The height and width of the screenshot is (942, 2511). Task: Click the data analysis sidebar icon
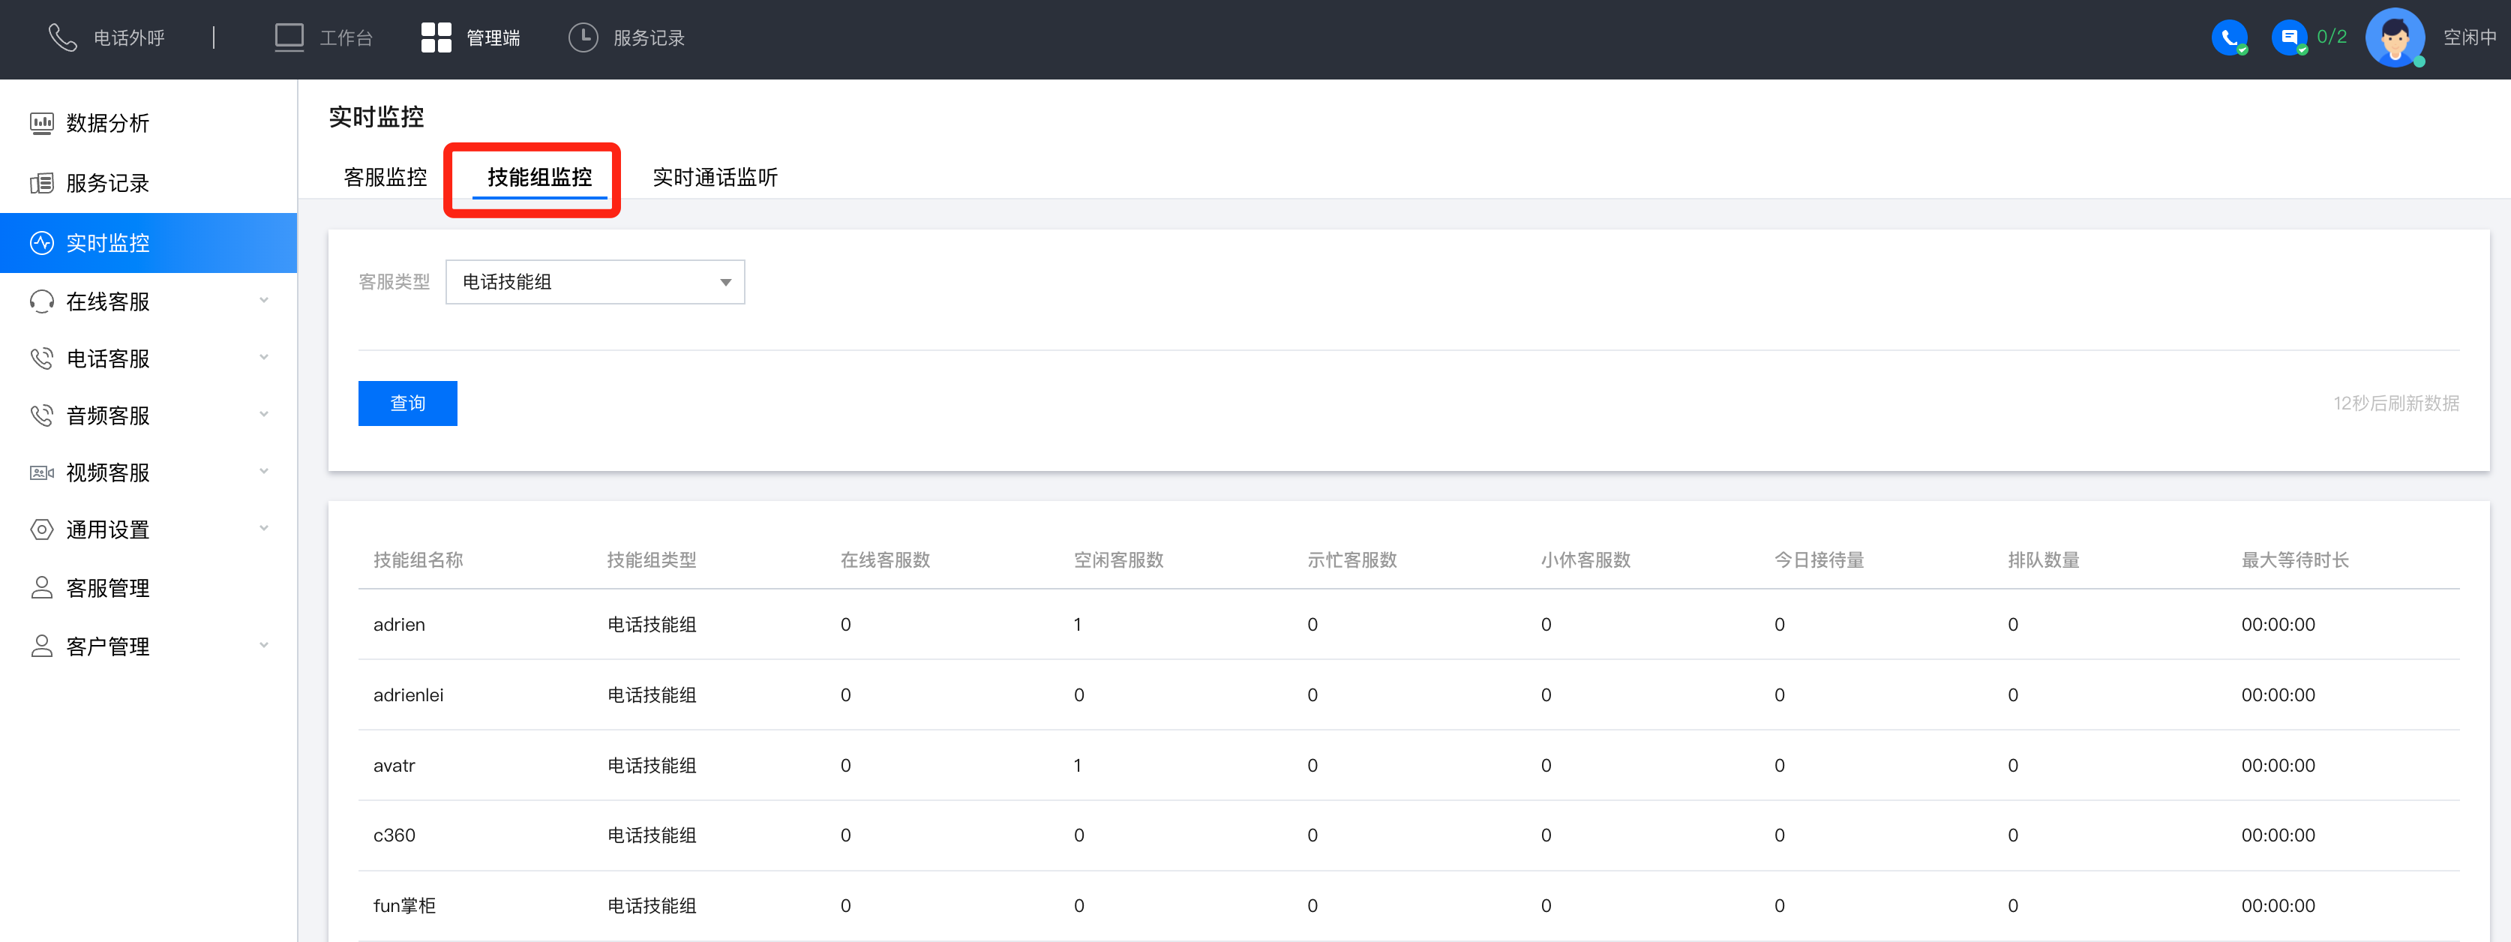point(42,123)
